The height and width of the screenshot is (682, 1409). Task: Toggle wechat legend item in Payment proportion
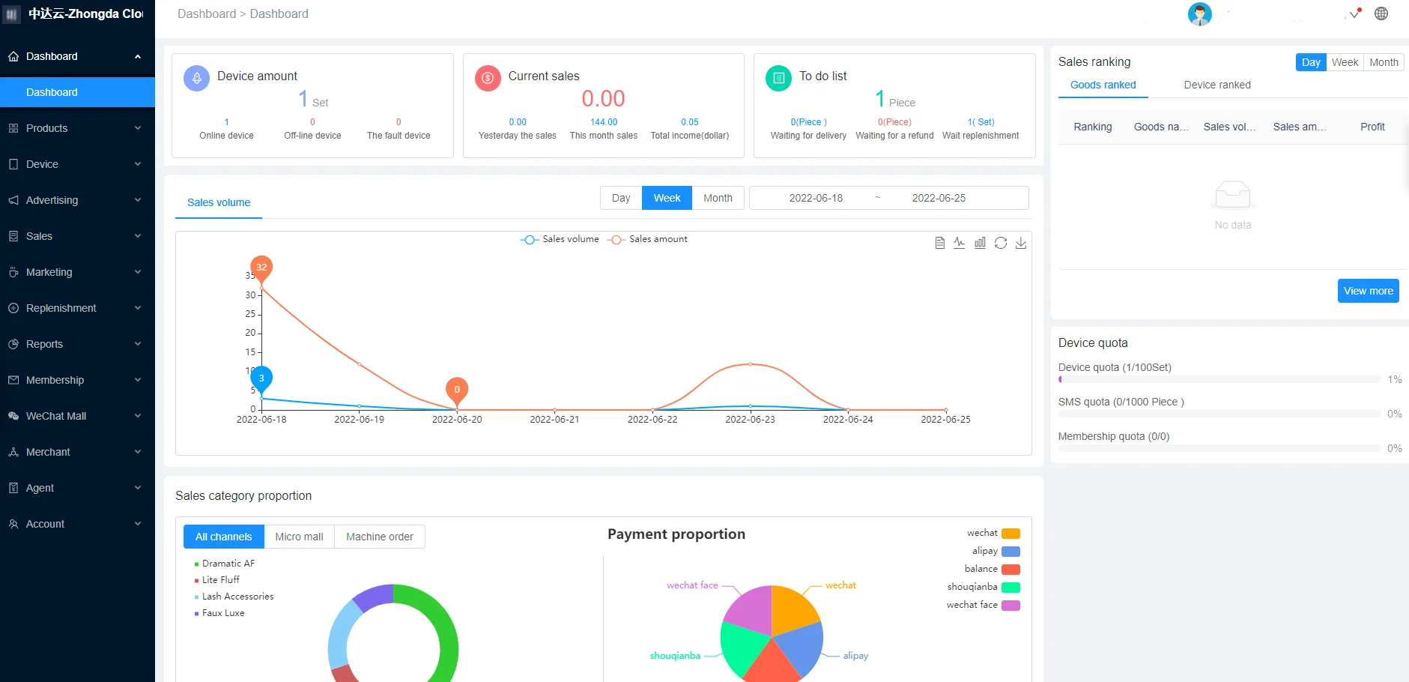[x=993, y=534]
